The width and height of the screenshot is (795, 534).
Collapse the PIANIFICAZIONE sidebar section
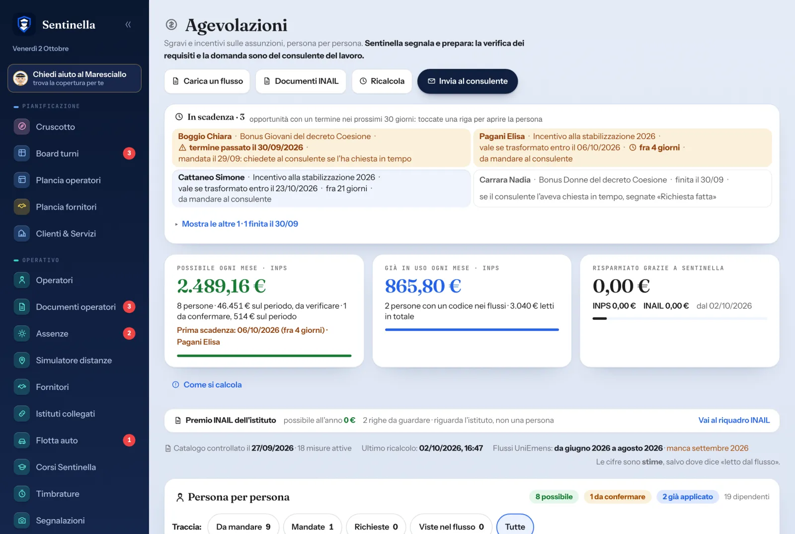[x=47, y=106]
